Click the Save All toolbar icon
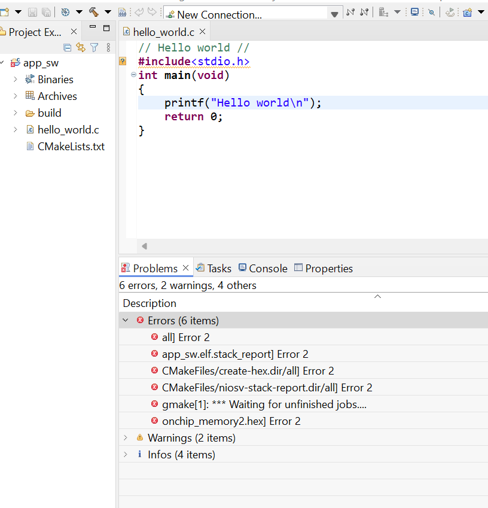This screenshot has height=508, width=488. (46, 12)
